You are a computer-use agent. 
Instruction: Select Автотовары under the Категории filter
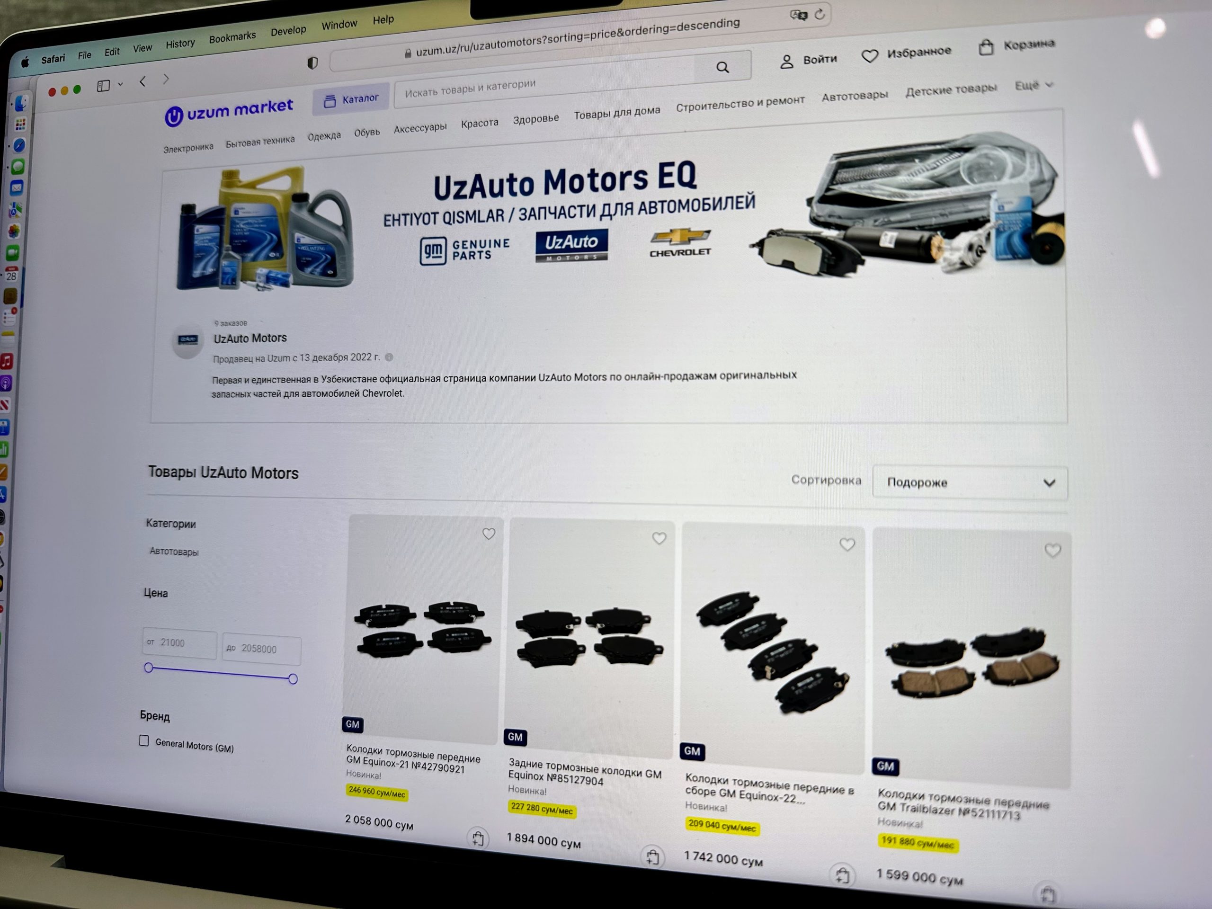(174, 551)
